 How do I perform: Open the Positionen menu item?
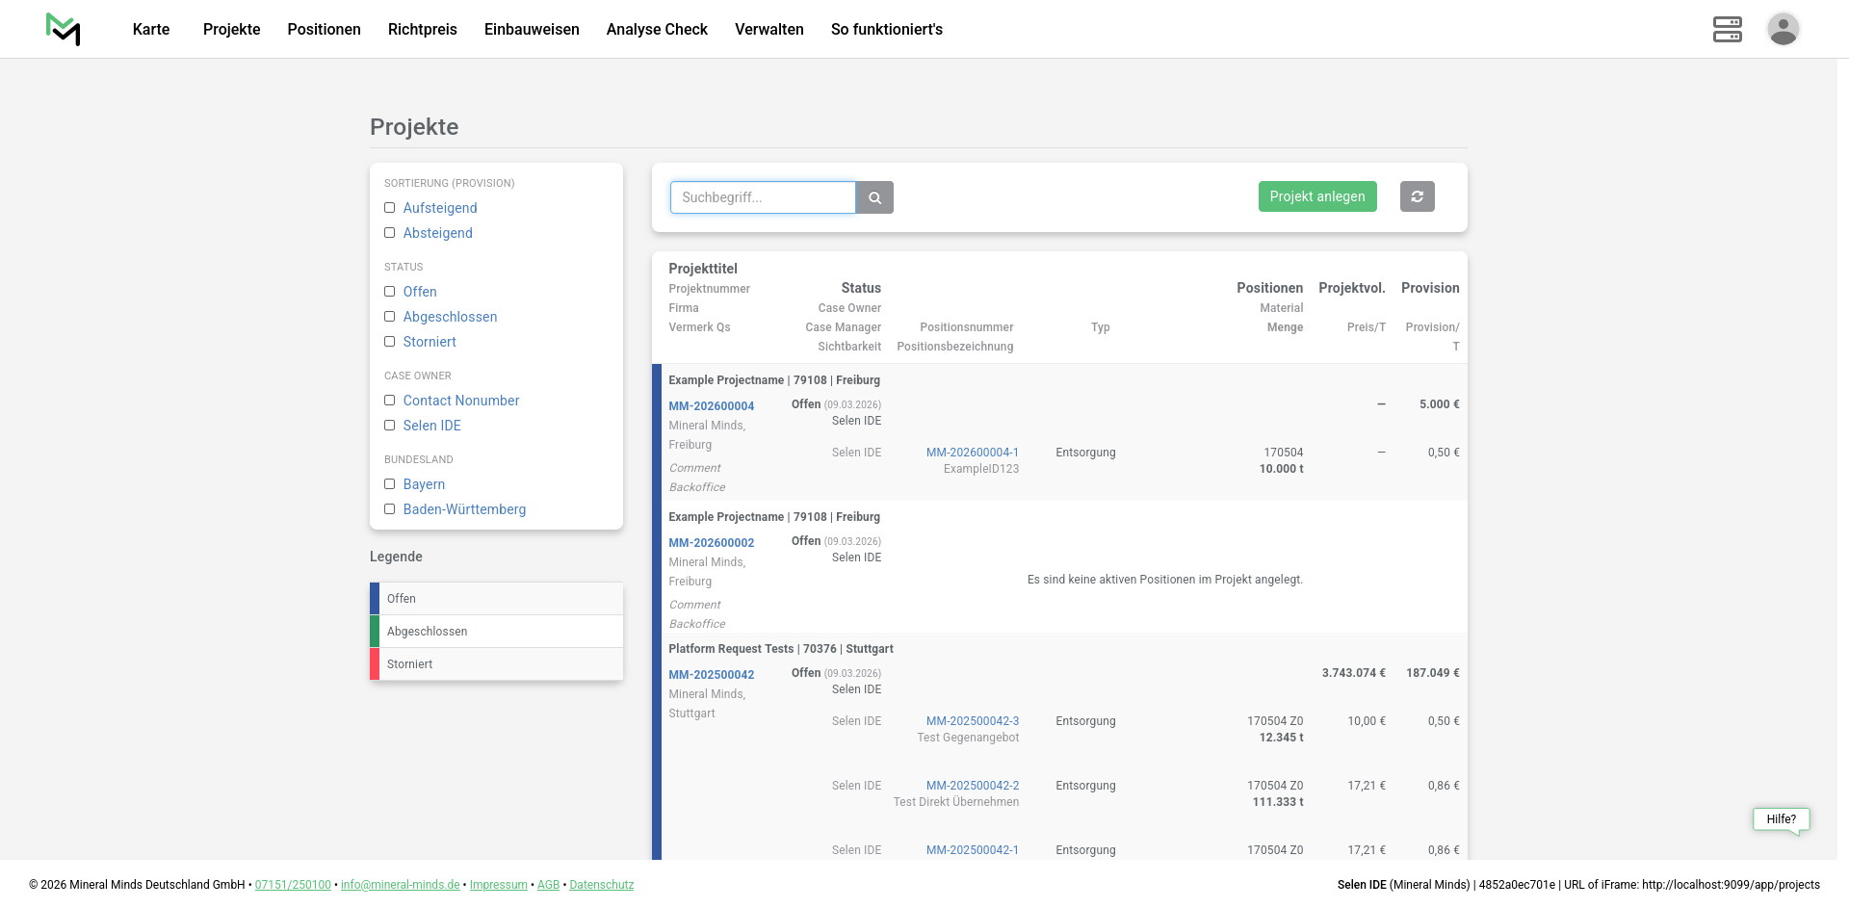pyautogui.click(x=324, y=29)
